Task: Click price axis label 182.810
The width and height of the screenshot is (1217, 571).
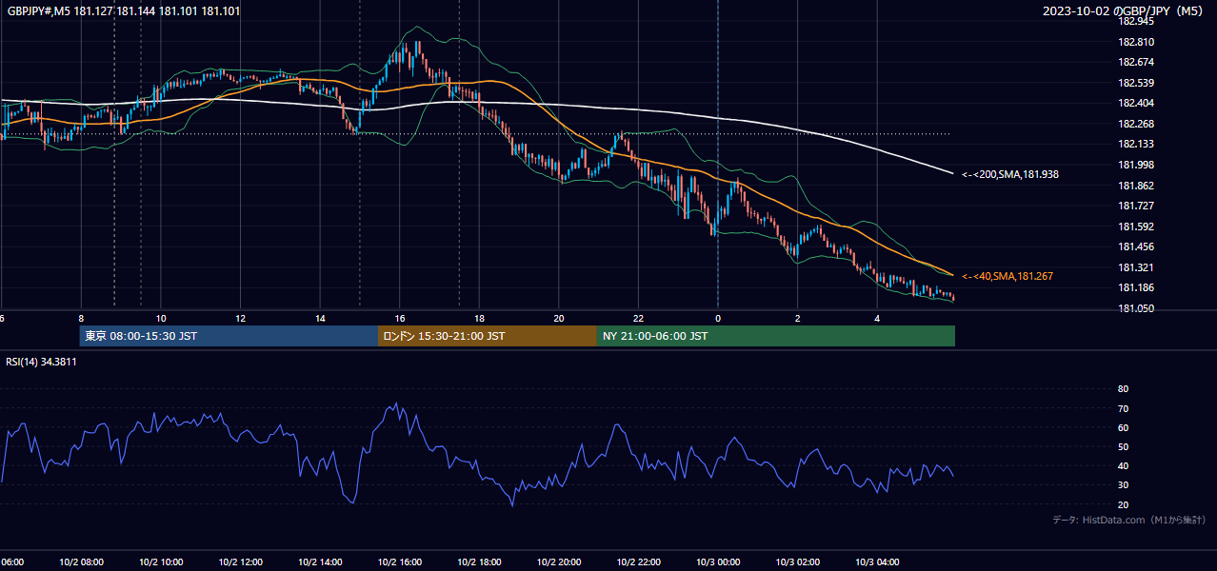Action: coord(1136,42)
